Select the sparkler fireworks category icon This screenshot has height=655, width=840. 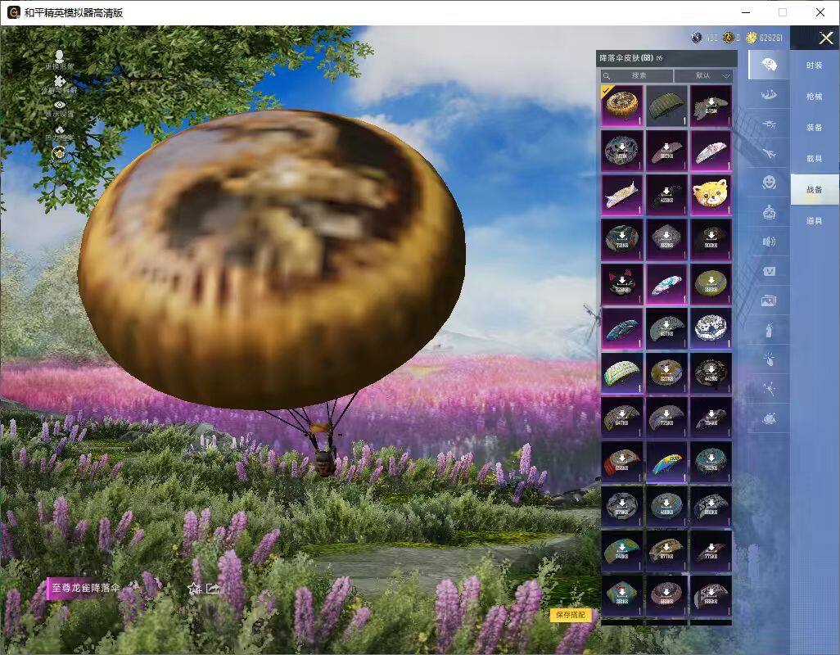click(769, 389)
